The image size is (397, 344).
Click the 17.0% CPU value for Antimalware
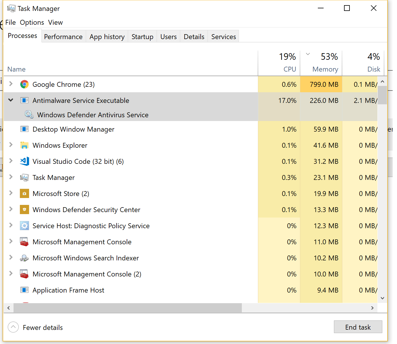[x=287, y=101]
